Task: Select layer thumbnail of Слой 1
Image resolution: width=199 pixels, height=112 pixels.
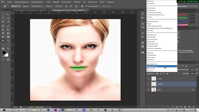Action: [154, 79]
